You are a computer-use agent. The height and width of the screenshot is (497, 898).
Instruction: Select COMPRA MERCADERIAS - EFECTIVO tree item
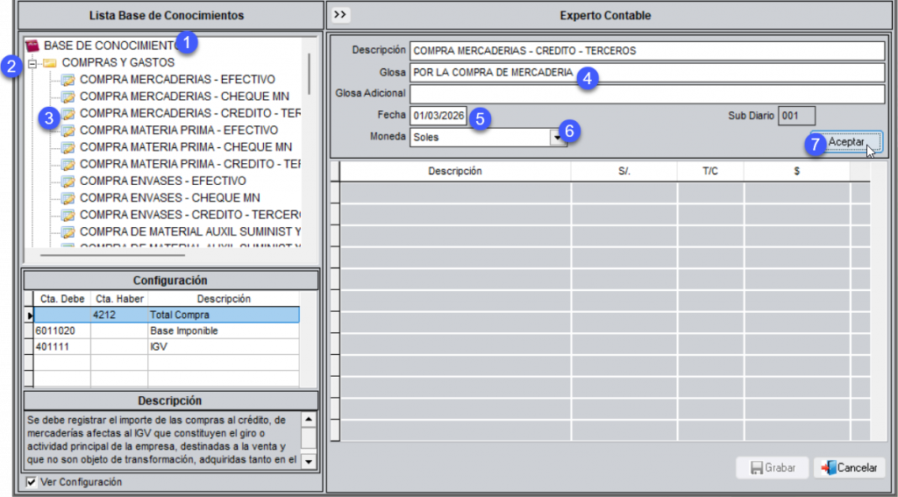point(177,80)
